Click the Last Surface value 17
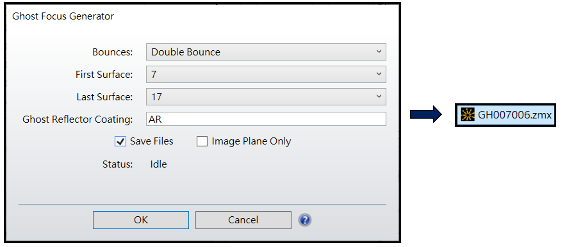This screenshot has width=564, height=247. pos(157,97)
